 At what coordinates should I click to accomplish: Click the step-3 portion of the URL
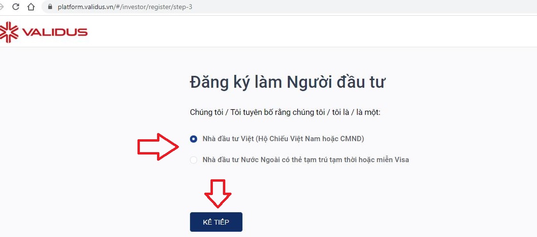tap(183, 7)
